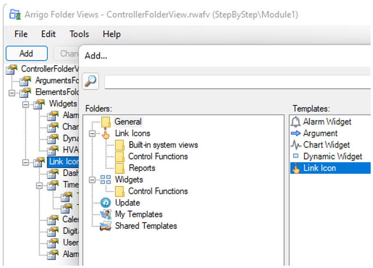The width and height of the screenshot is (373, 268).
Task: Collapse the Widgets node in left tree
Action: [25, 104]
